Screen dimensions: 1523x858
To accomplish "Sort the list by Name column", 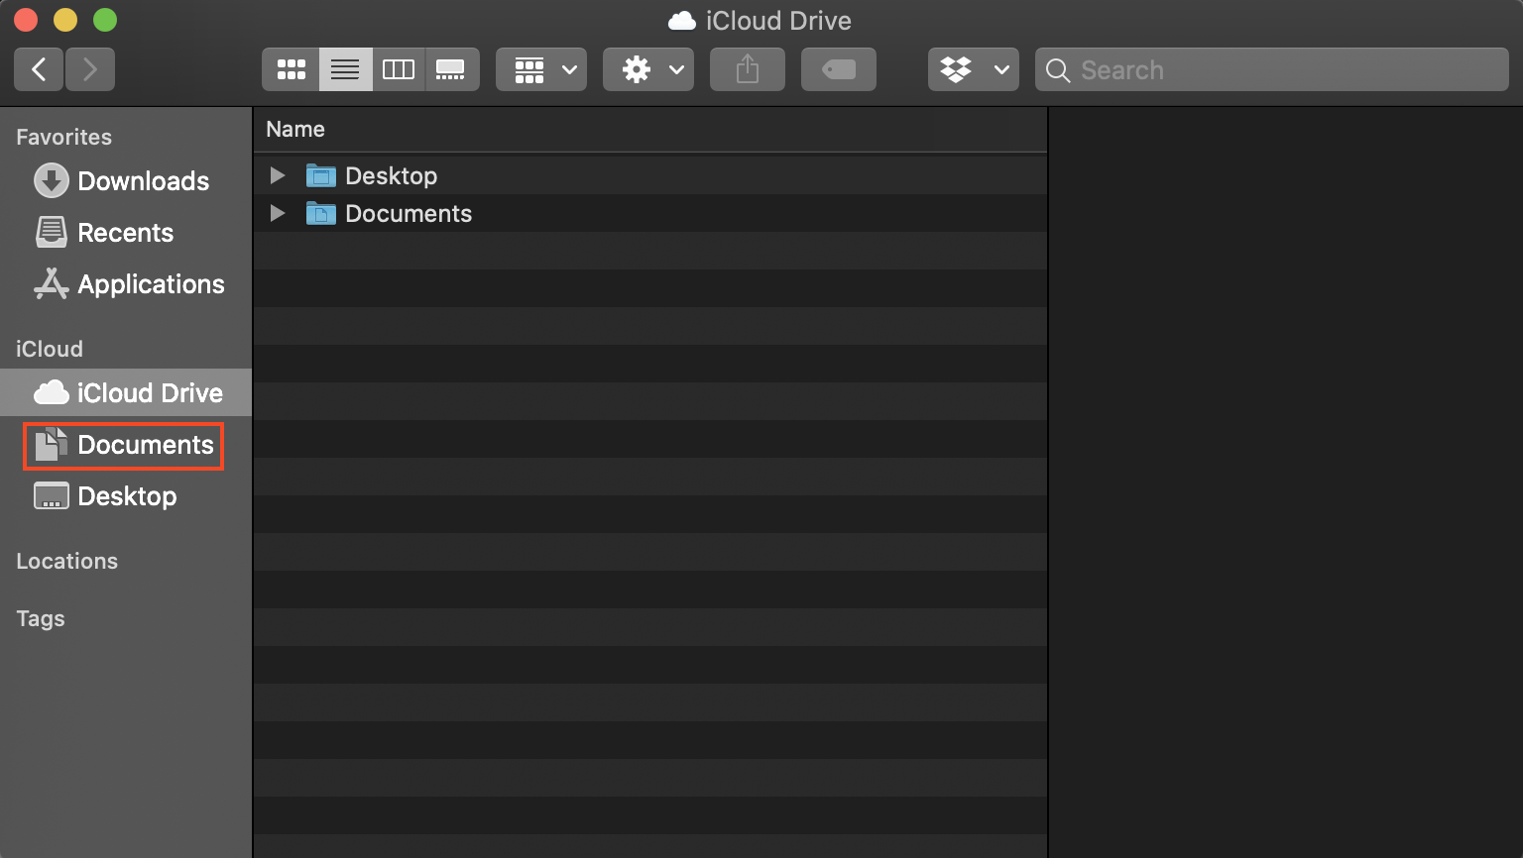I will (294, 129).
